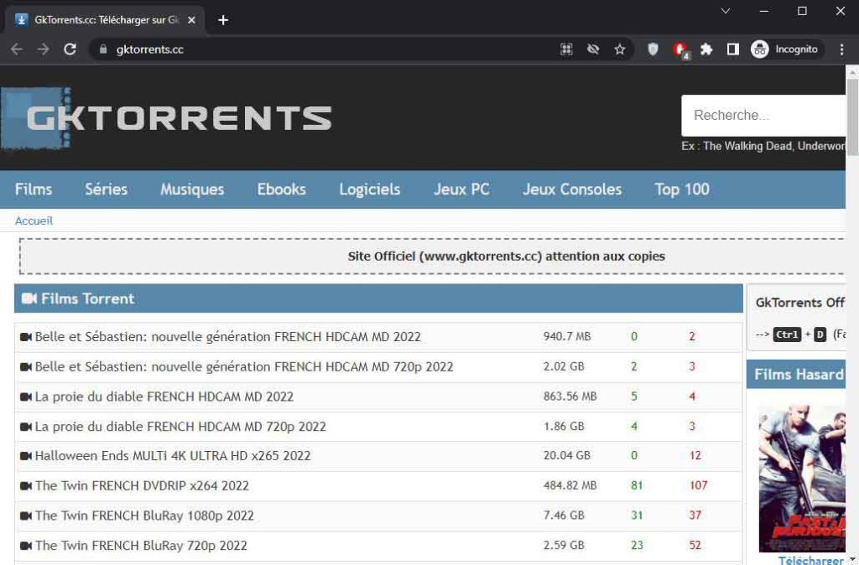The image size is (859, 565).
Task: Focus the Recherche search field
Action: tap(763, 116)
